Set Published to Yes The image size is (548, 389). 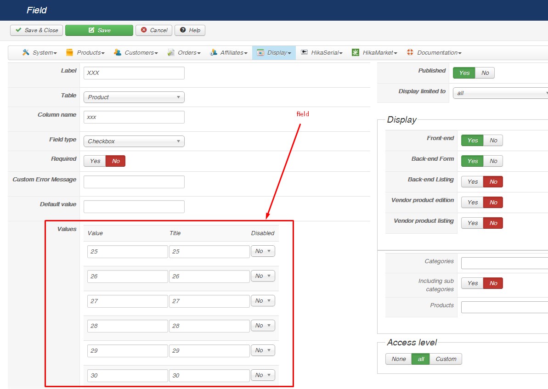click(464, 73)
